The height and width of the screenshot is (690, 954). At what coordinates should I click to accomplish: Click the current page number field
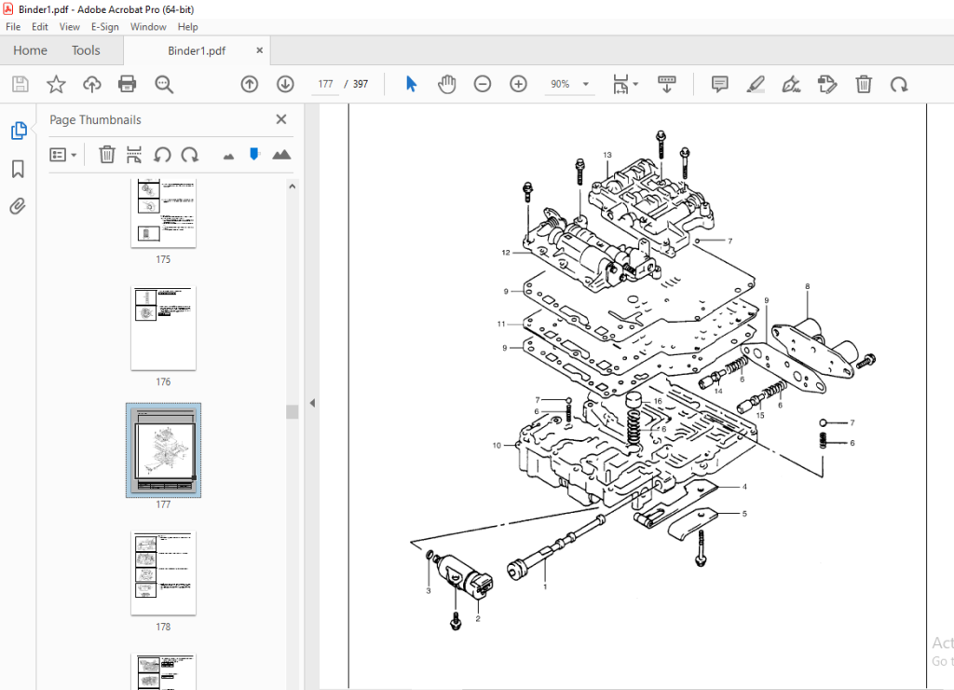click(x=325, y=84)
